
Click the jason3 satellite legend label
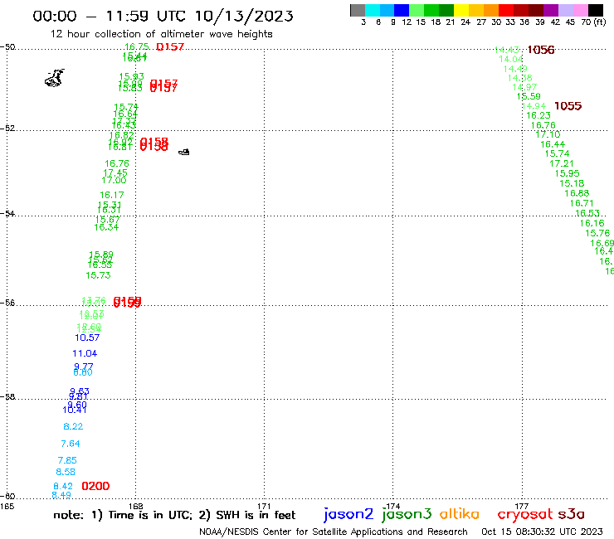(407, 514)
